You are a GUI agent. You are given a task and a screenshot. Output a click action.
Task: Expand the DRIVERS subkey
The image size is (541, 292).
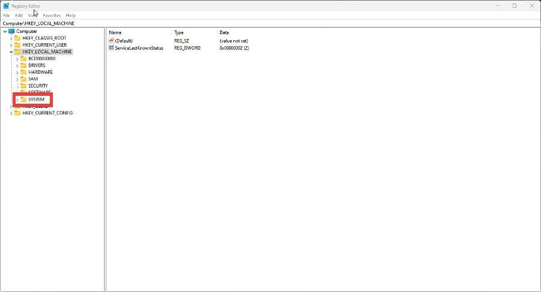[x=17, y=65]
